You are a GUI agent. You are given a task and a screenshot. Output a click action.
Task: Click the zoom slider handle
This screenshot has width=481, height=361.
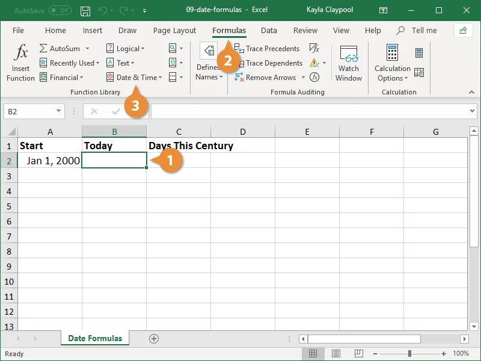(x=409, y=354)
